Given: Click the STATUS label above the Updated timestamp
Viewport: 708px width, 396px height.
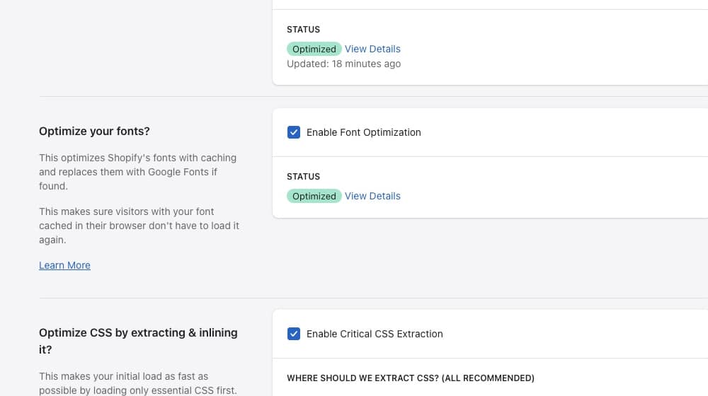Looking at the screenshot, I should point(303,29).
